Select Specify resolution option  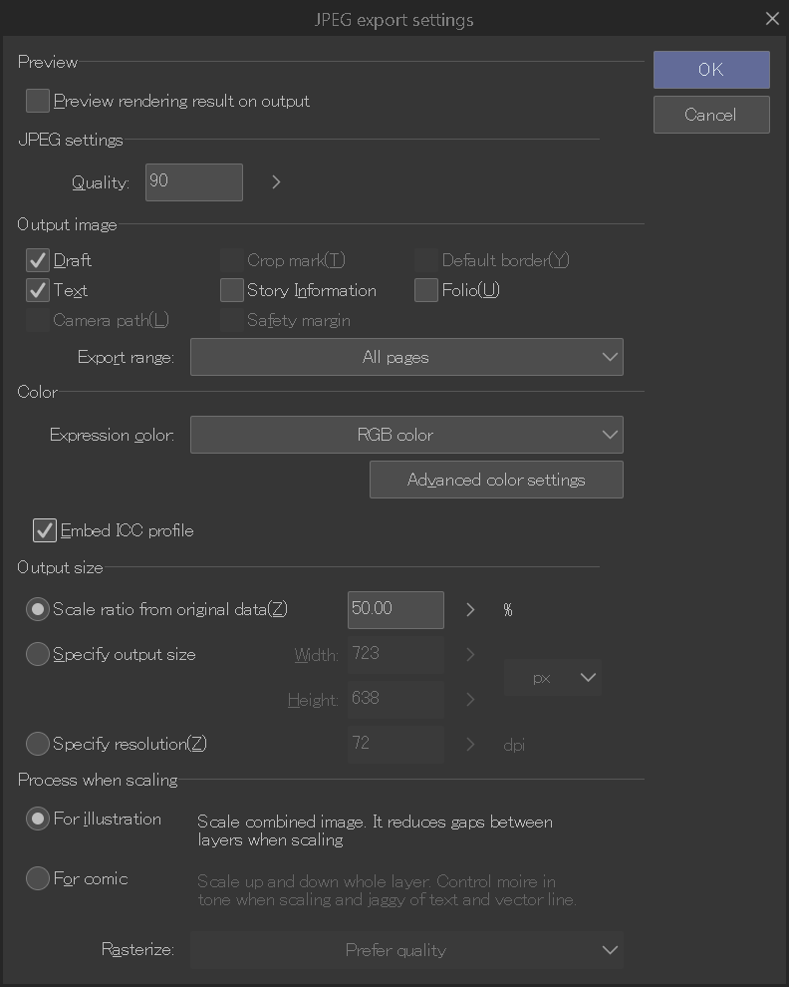pyautogui.click(x=38, y=744)
